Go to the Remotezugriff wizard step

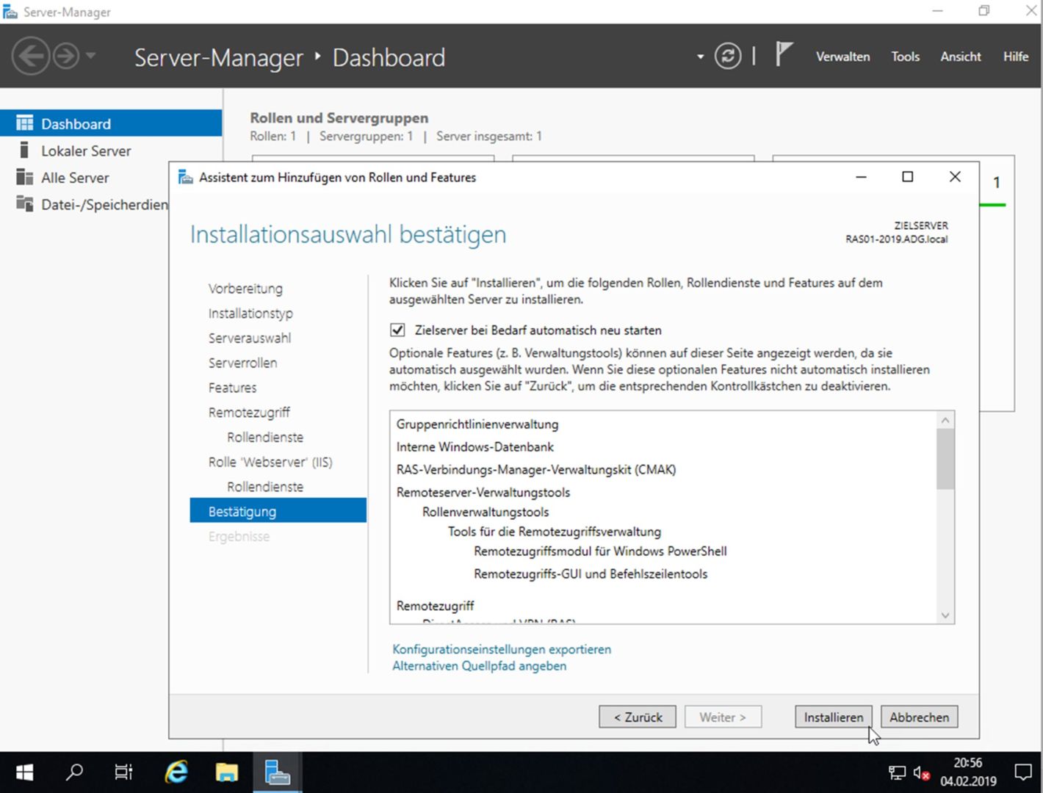(249, 413)
